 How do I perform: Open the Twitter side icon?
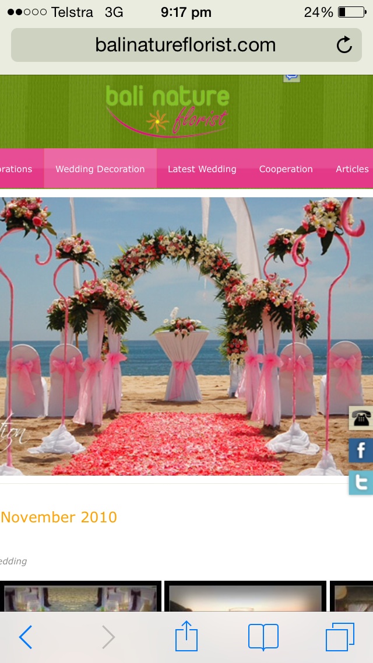point(361,483)
